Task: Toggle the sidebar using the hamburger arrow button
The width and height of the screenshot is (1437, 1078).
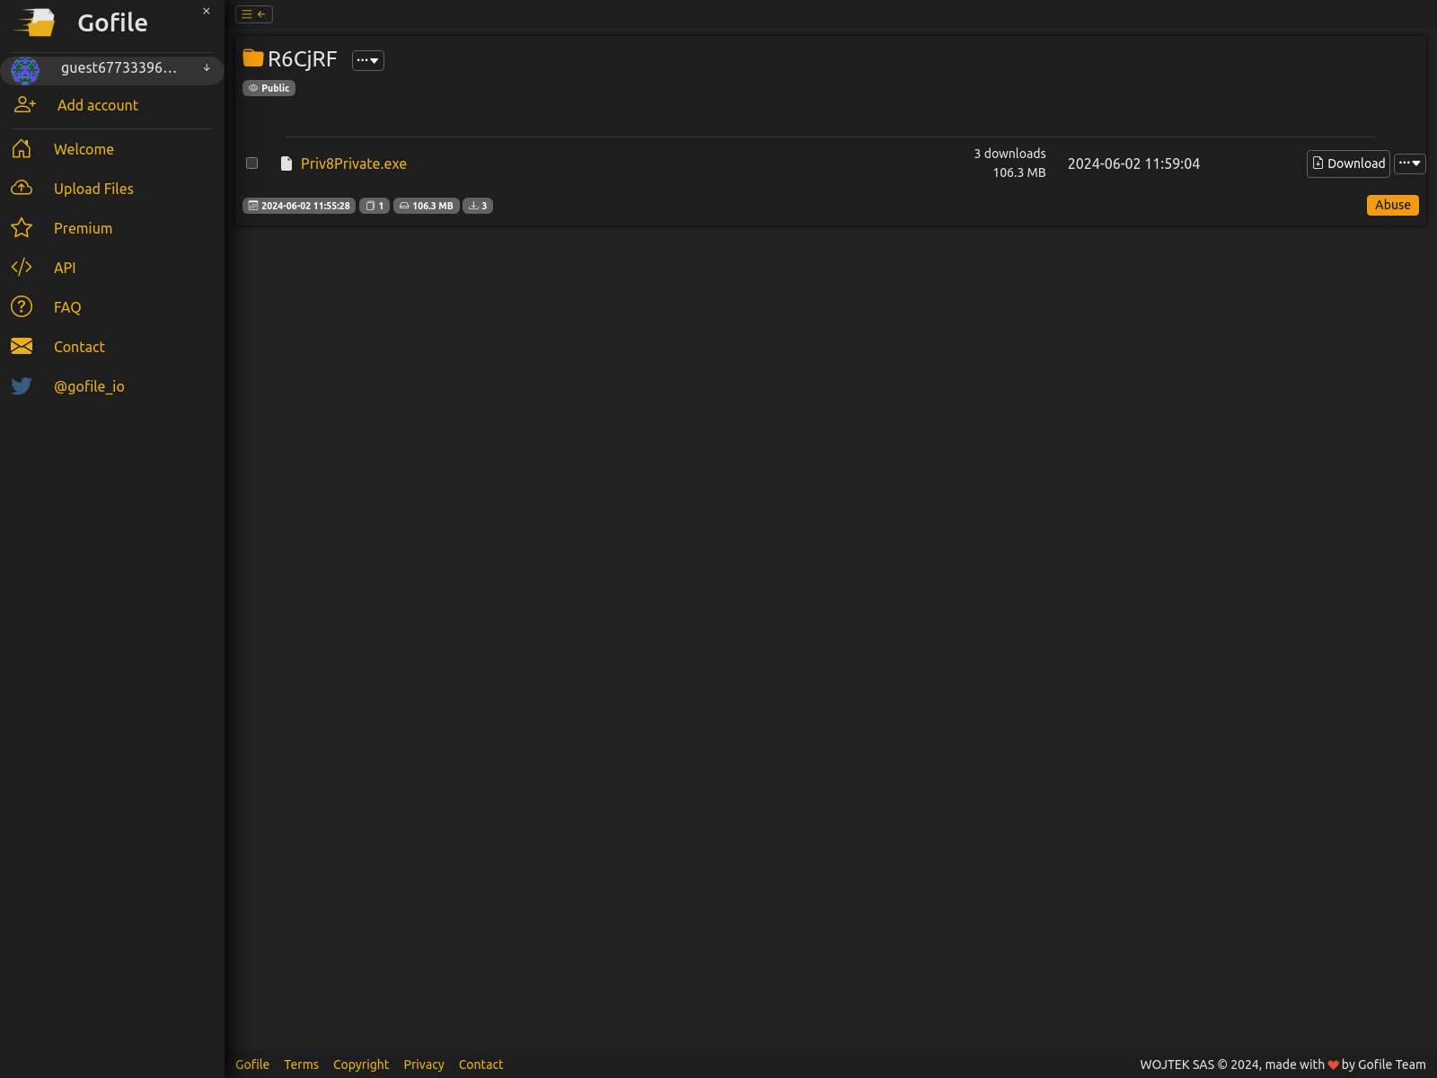Action: tap(254, 14)
